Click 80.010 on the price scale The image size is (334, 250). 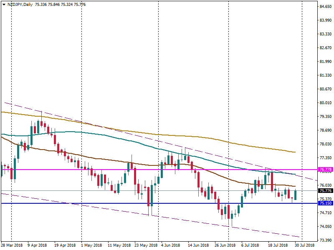pyautogui.click(x=325, y=103)
